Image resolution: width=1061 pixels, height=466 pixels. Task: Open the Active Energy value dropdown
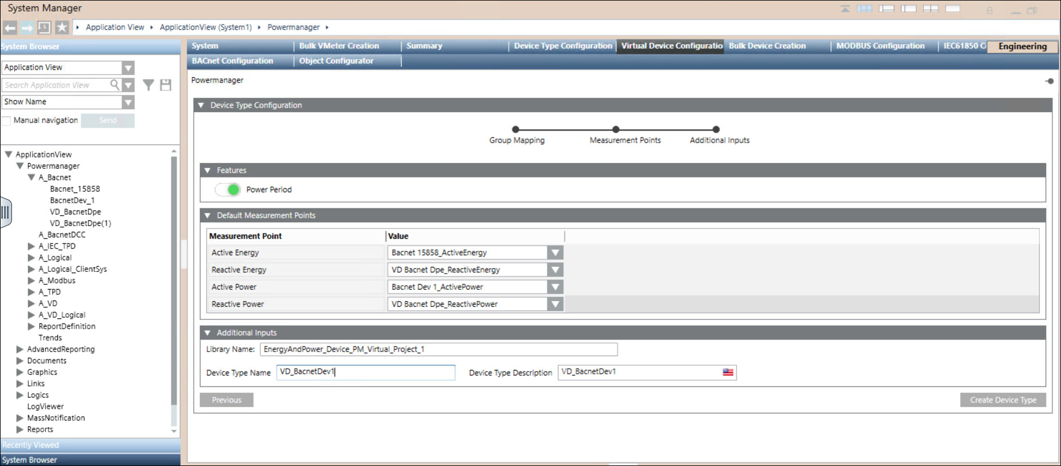coord(554,253)
